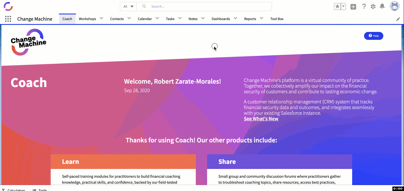The height and width of the screenshot is (191, 404).
Task: Click the Sep 28, 2020 date
Action: [137, 90]
